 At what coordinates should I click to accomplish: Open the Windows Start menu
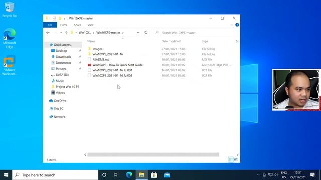coord(6,175)
